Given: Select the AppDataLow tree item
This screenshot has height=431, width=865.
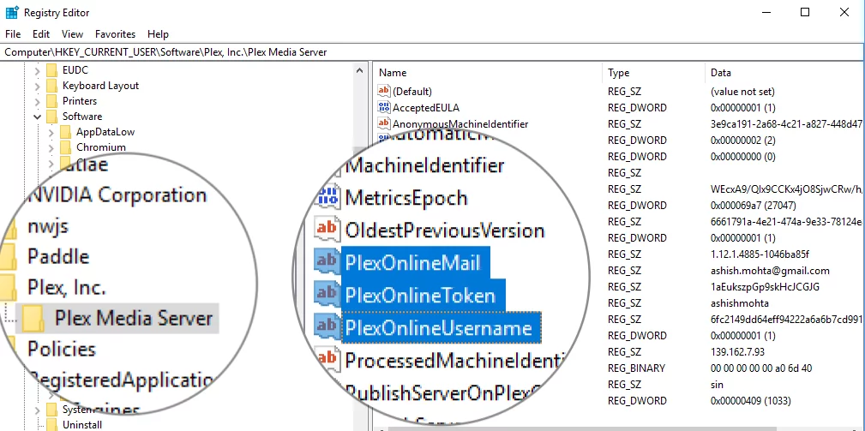Looking at the screenshot, I should (x=105, y=132).
